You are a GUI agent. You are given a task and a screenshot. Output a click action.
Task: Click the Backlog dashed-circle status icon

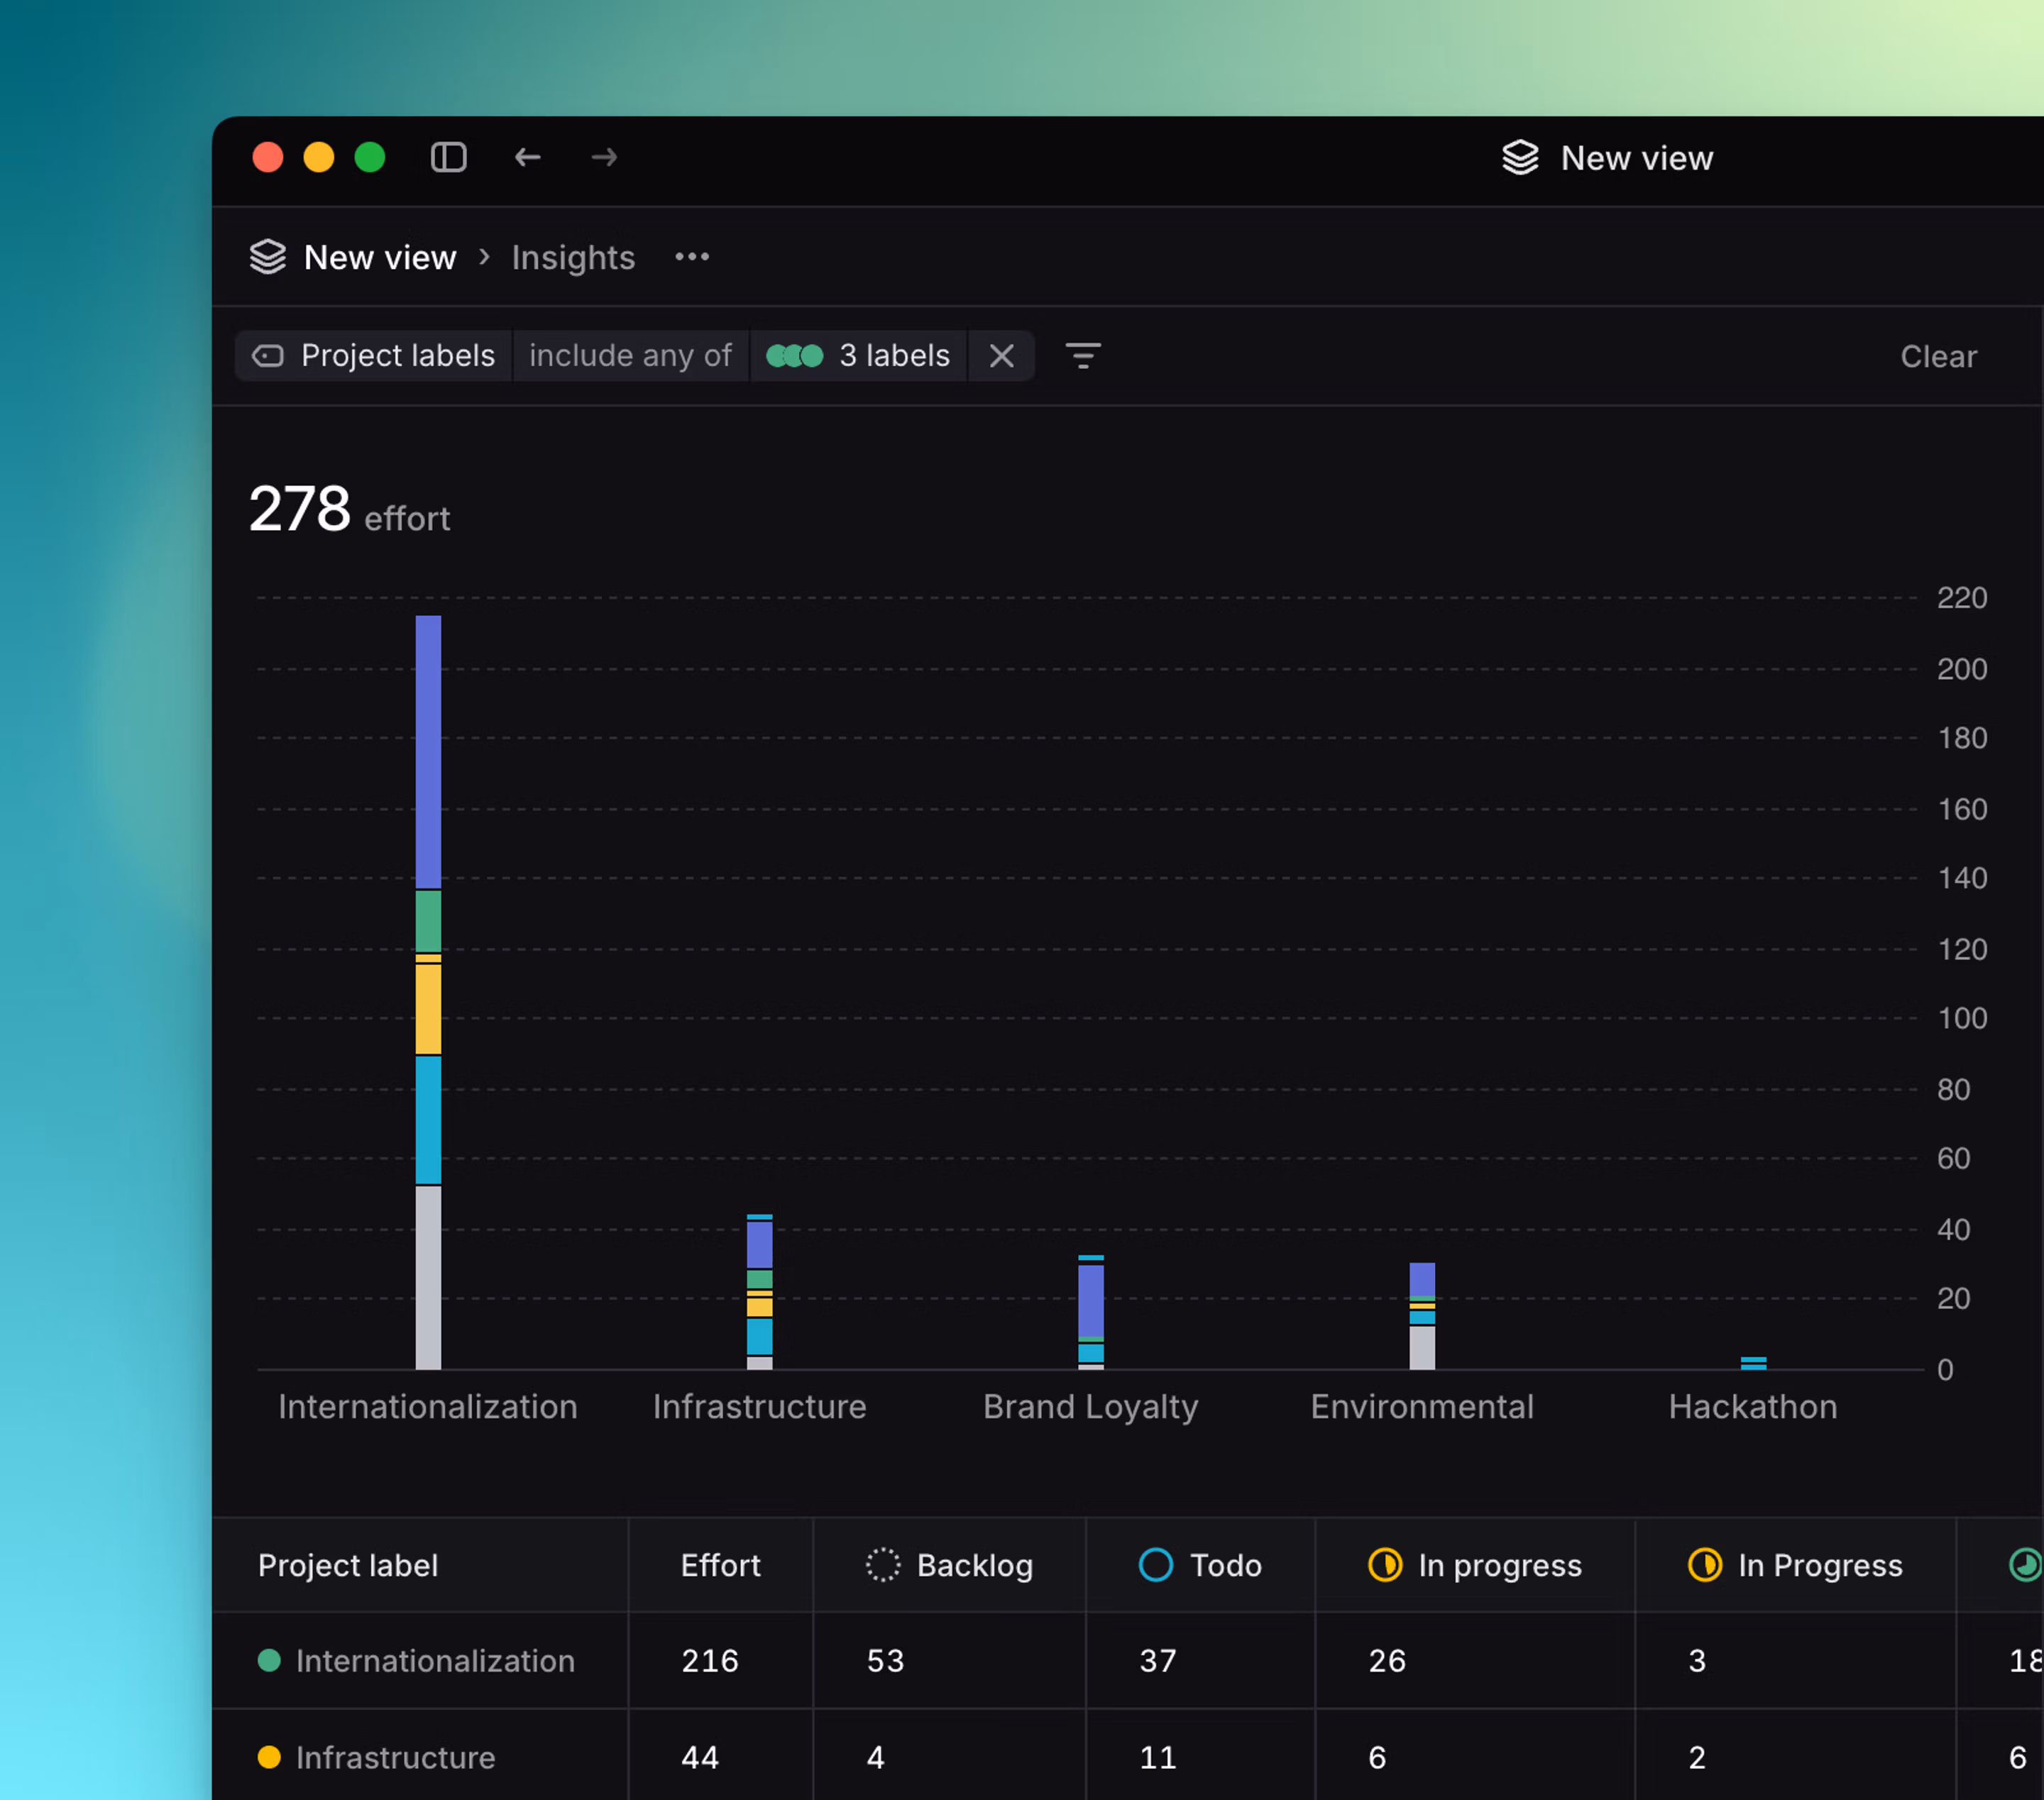[882, 1565]
